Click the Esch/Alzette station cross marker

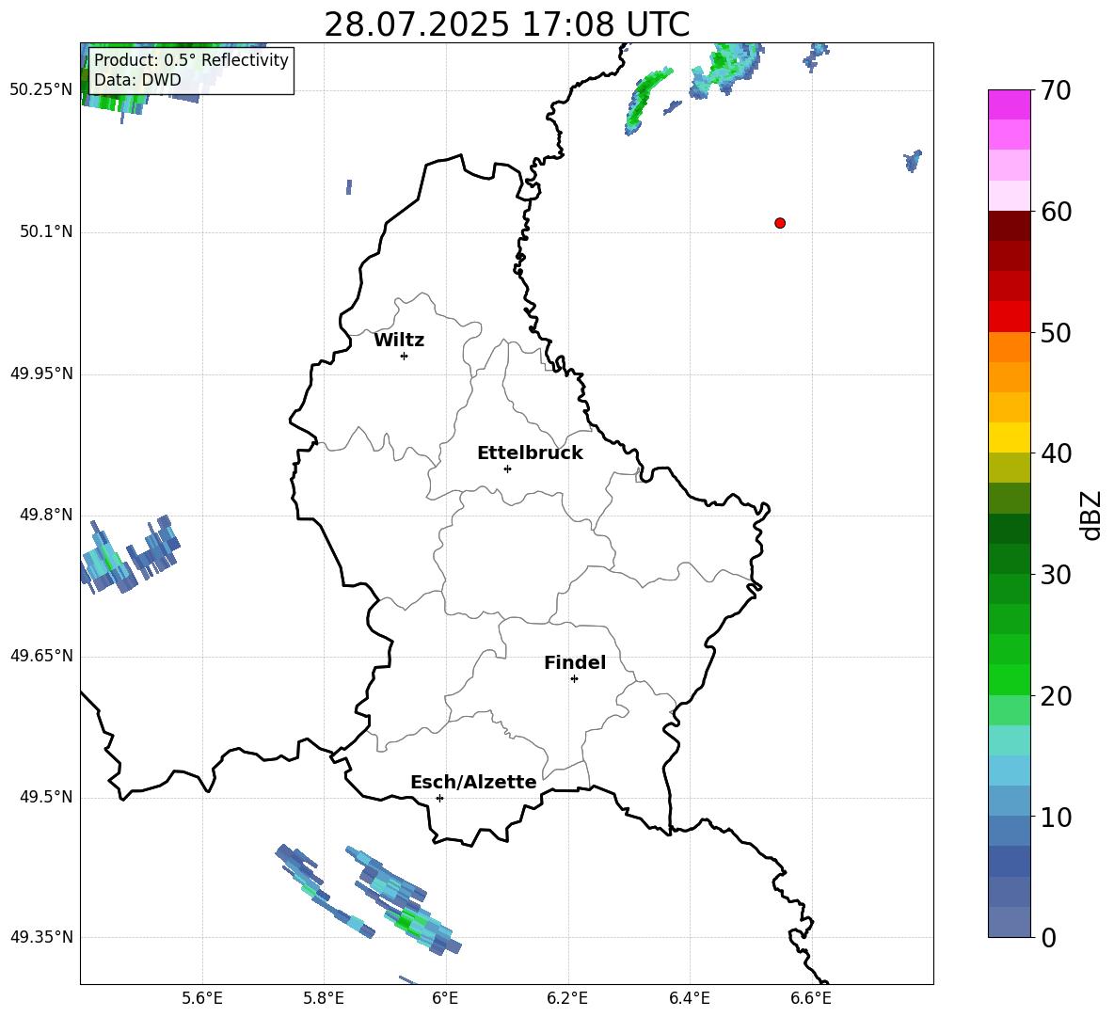[x=439, y=798]
